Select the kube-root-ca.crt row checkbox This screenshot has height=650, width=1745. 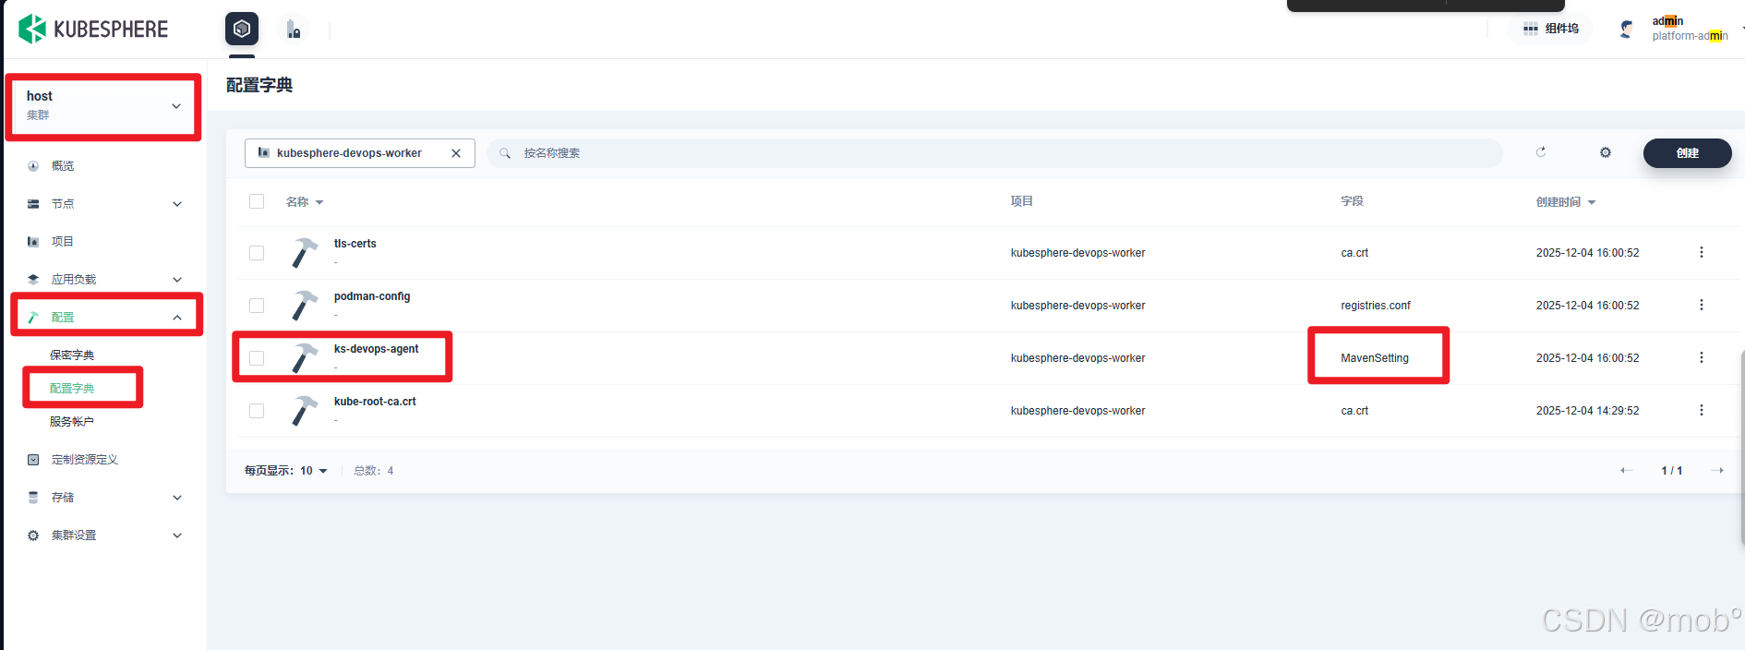tap(257, 411)
